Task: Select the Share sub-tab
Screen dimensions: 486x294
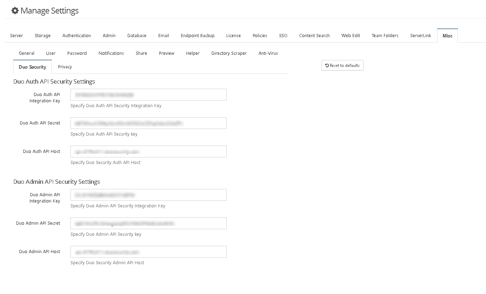Action: click(x=141, y=53)
